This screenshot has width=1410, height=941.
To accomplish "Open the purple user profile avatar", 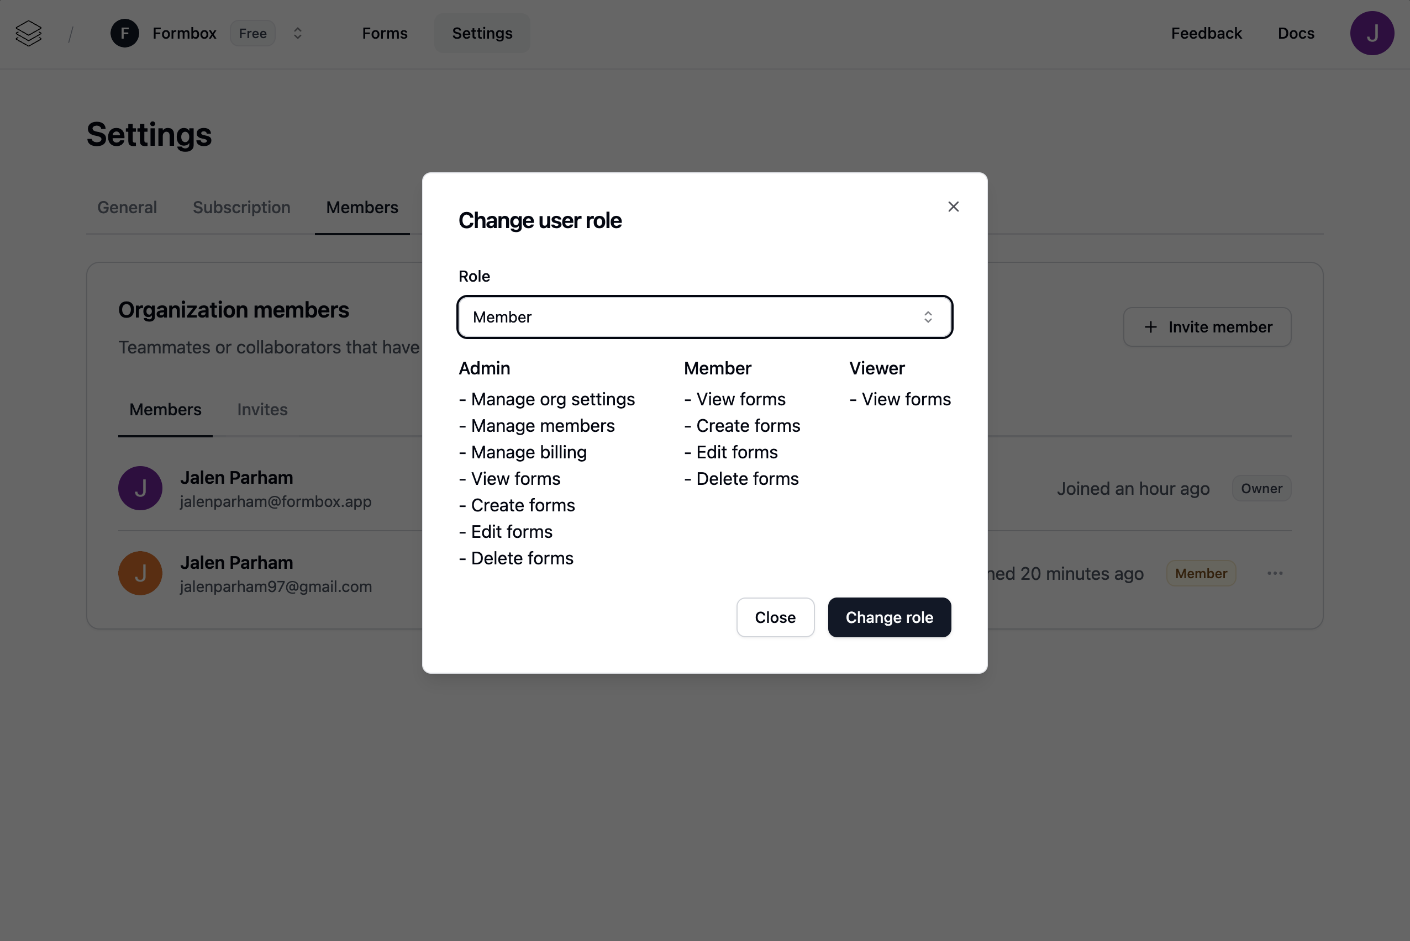I will pyautogui.click(x=1371, y=34).
